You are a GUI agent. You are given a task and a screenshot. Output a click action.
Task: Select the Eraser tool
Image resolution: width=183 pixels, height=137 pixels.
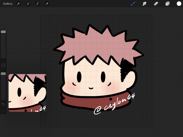156,4
